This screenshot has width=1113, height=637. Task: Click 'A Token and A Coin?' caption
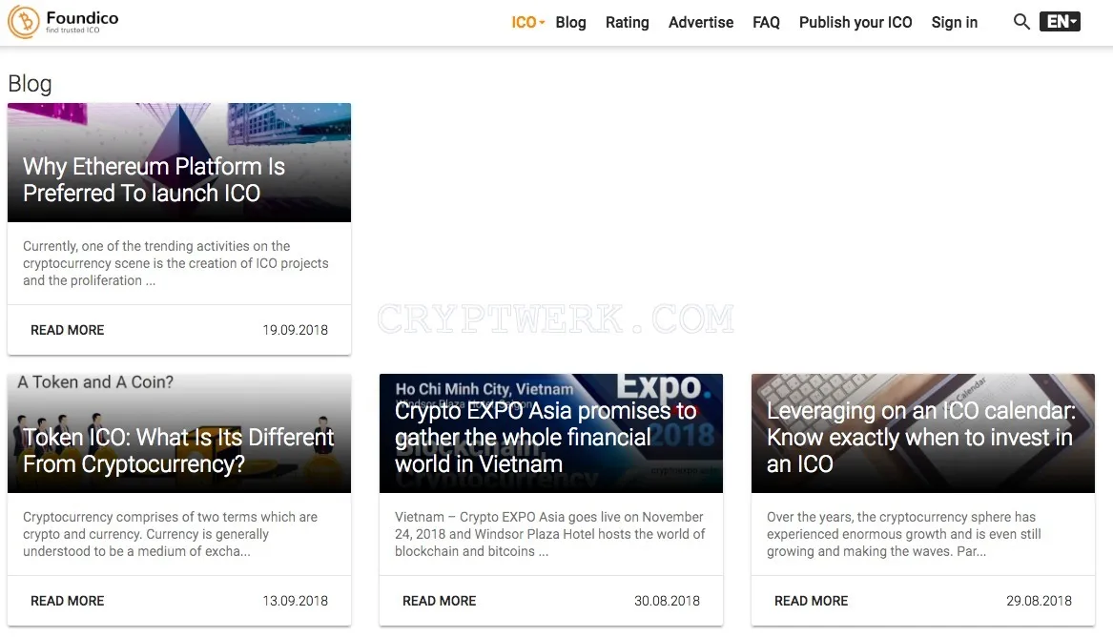pos(95,382)
